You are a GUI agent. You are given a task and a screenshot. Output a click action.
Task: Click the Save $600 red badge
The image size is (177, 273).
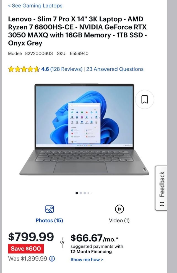26,249
